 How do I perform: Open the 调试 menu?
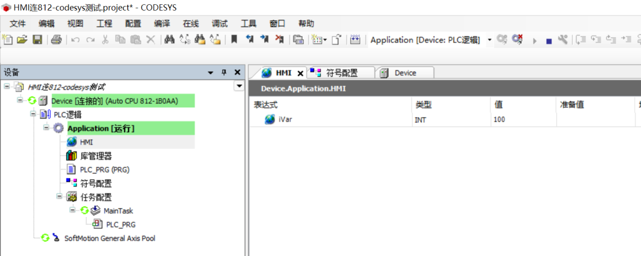220,24
